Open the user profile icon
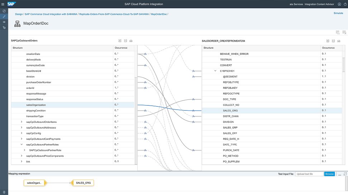This screenshot has height=195, width=348. [x=339, y=4]
